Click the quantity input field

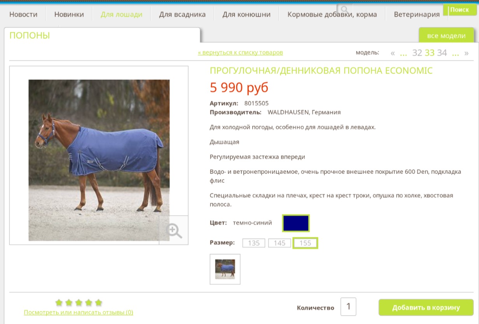pyautogui.click(x=348, y=306)
